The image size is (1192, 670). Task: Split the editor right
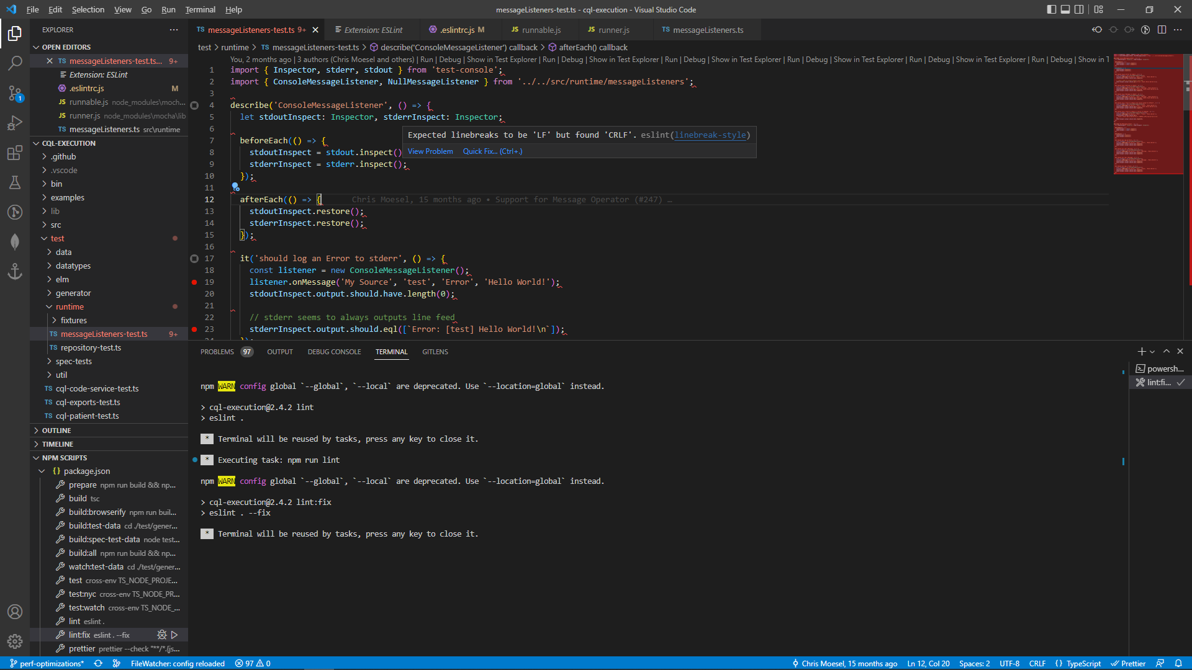pos(1162,30)
